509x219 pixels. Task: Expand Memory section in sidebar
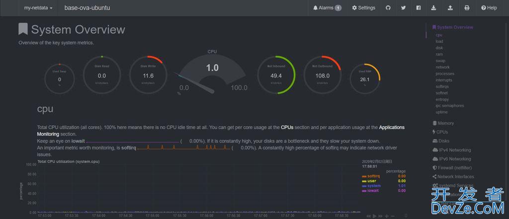tap(443, 123)
